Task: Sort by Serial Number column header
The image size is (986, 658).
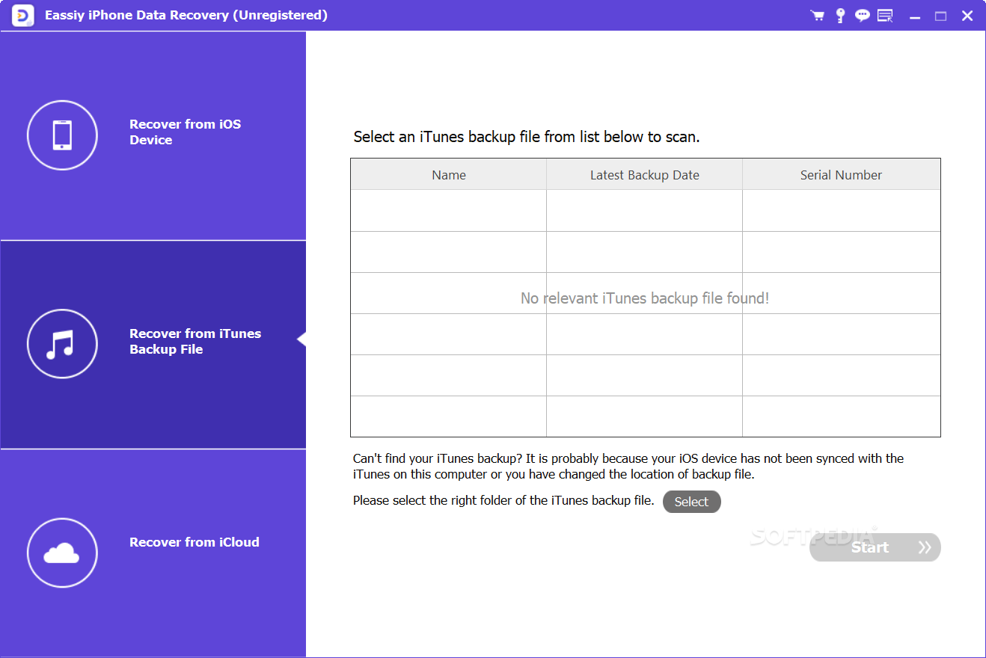Action: pyautogui.click(x=841, y=175)
